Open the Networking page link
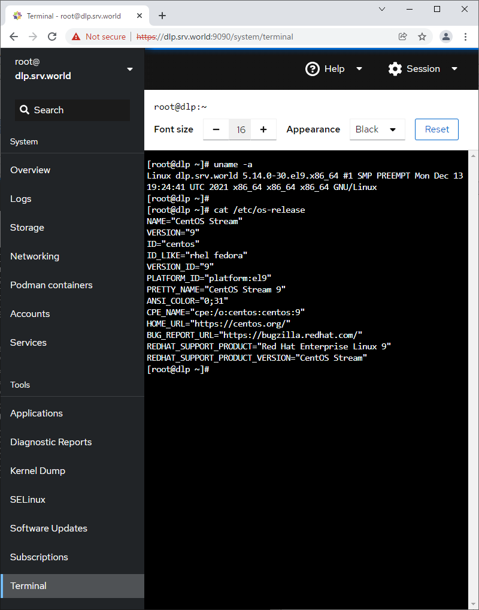 pos(35,256)
